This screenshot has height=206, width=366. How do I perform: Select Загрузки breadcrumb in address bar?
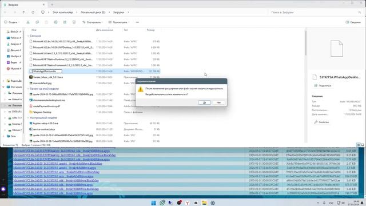tap(118, 12)
